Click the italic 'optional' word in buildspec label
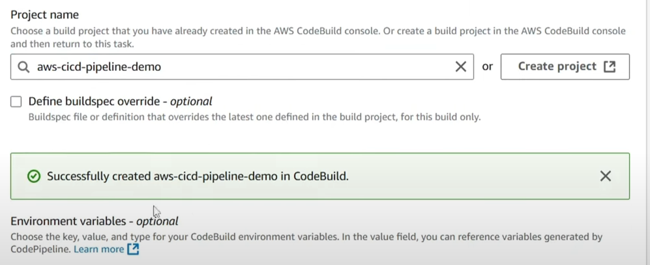 [191, 102]
